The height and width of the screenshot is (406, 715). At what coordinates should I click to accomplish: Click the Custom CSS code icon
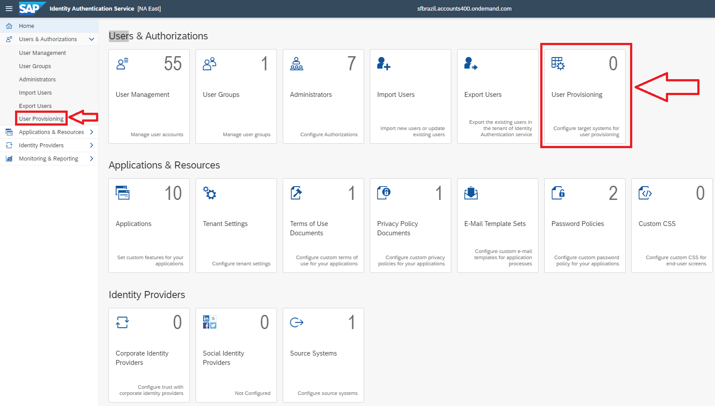(x=645, y=193)
